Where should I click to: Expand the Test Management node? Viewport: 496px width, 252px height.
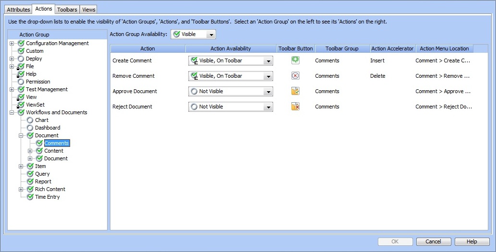[x=12, y=89]
